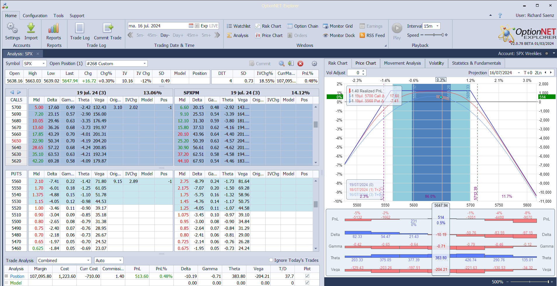This screenshot has height=286, width=557.
Task: Step back with the double-left arrow
Action: pos(130,35)
